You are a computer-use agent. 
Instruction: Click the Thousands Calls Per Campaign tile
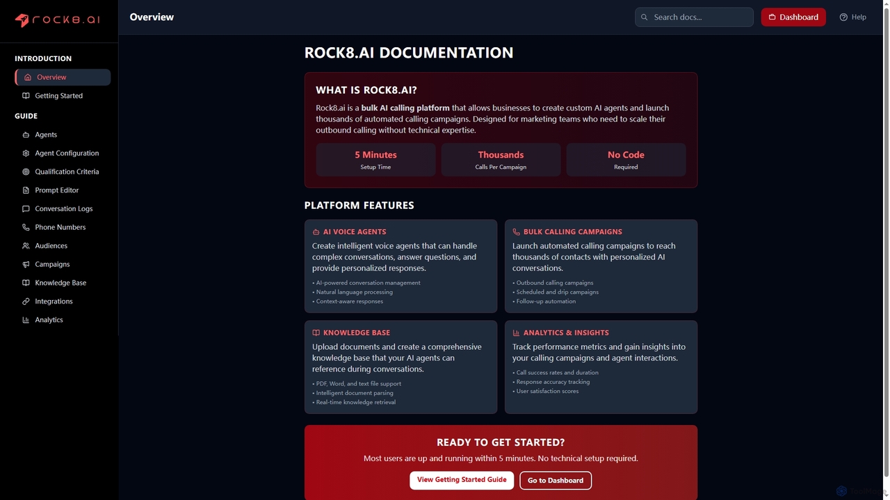[501, 160]
